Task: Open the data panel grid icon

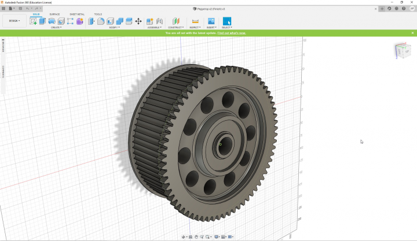Action: [x=3, y=9]
